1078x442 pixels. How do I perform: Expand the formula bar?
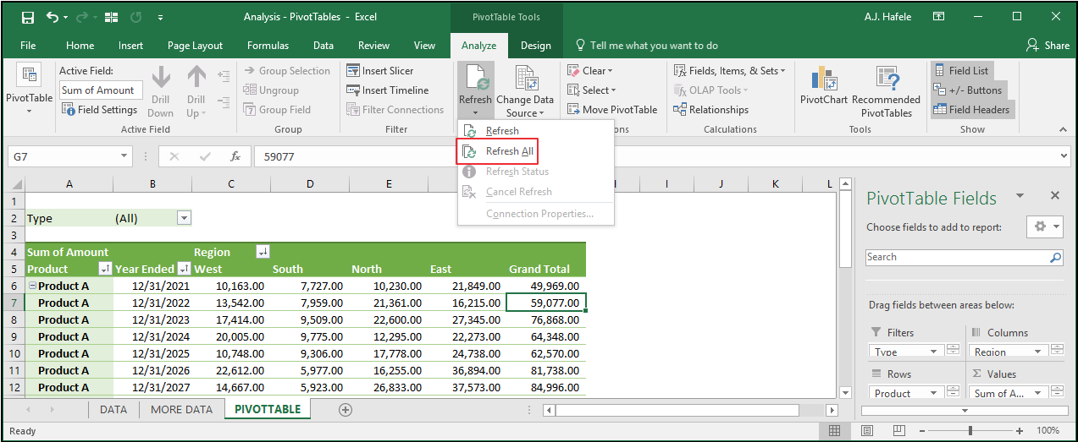tap(1064, 156)
